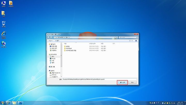Click the green tray icon left of the speaker
The width and height of the screenshot is (186, 105).
pos(170,103)
